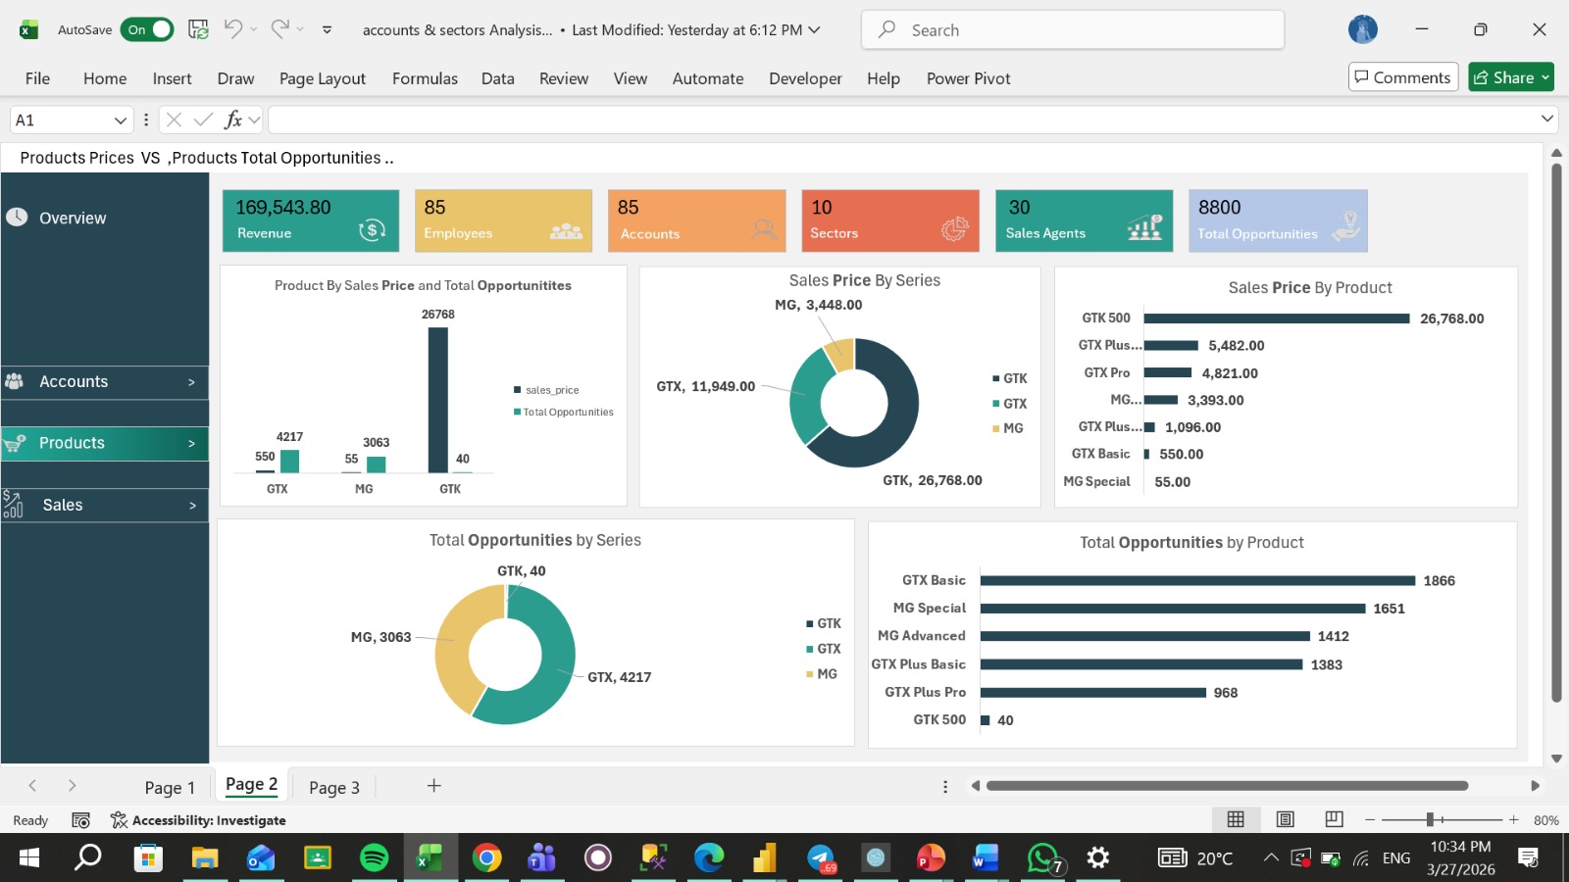This screenshot has width=1569, height=882.
Task: Click the Comments button
Action: click(1403, 77)
